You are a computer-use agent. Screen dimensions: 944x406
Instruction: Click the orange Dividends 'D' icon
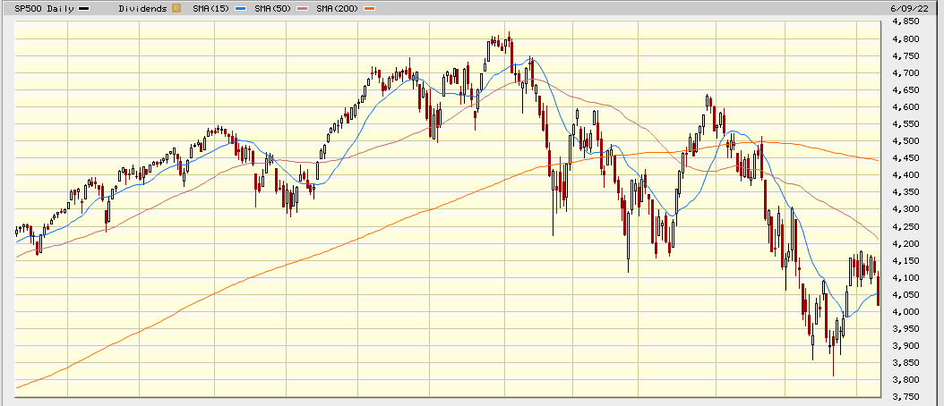pos(176,8)
